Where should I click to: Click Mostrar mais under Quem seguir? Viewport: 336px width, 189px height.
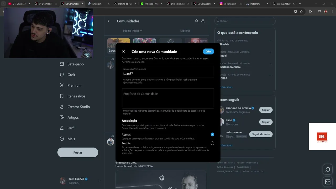226,145
